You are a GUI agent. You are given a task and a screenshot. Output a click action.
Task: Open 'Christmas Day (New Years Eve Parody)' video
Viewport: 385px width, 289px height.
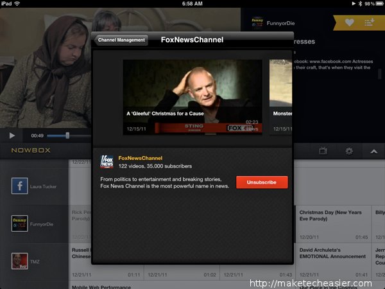[333, 224]
